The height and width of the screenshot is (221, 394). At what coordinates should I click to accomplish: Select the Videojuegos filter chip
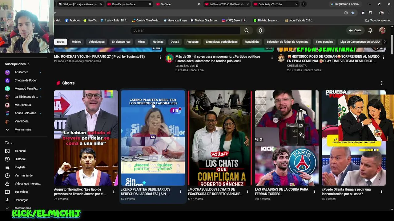96,42
